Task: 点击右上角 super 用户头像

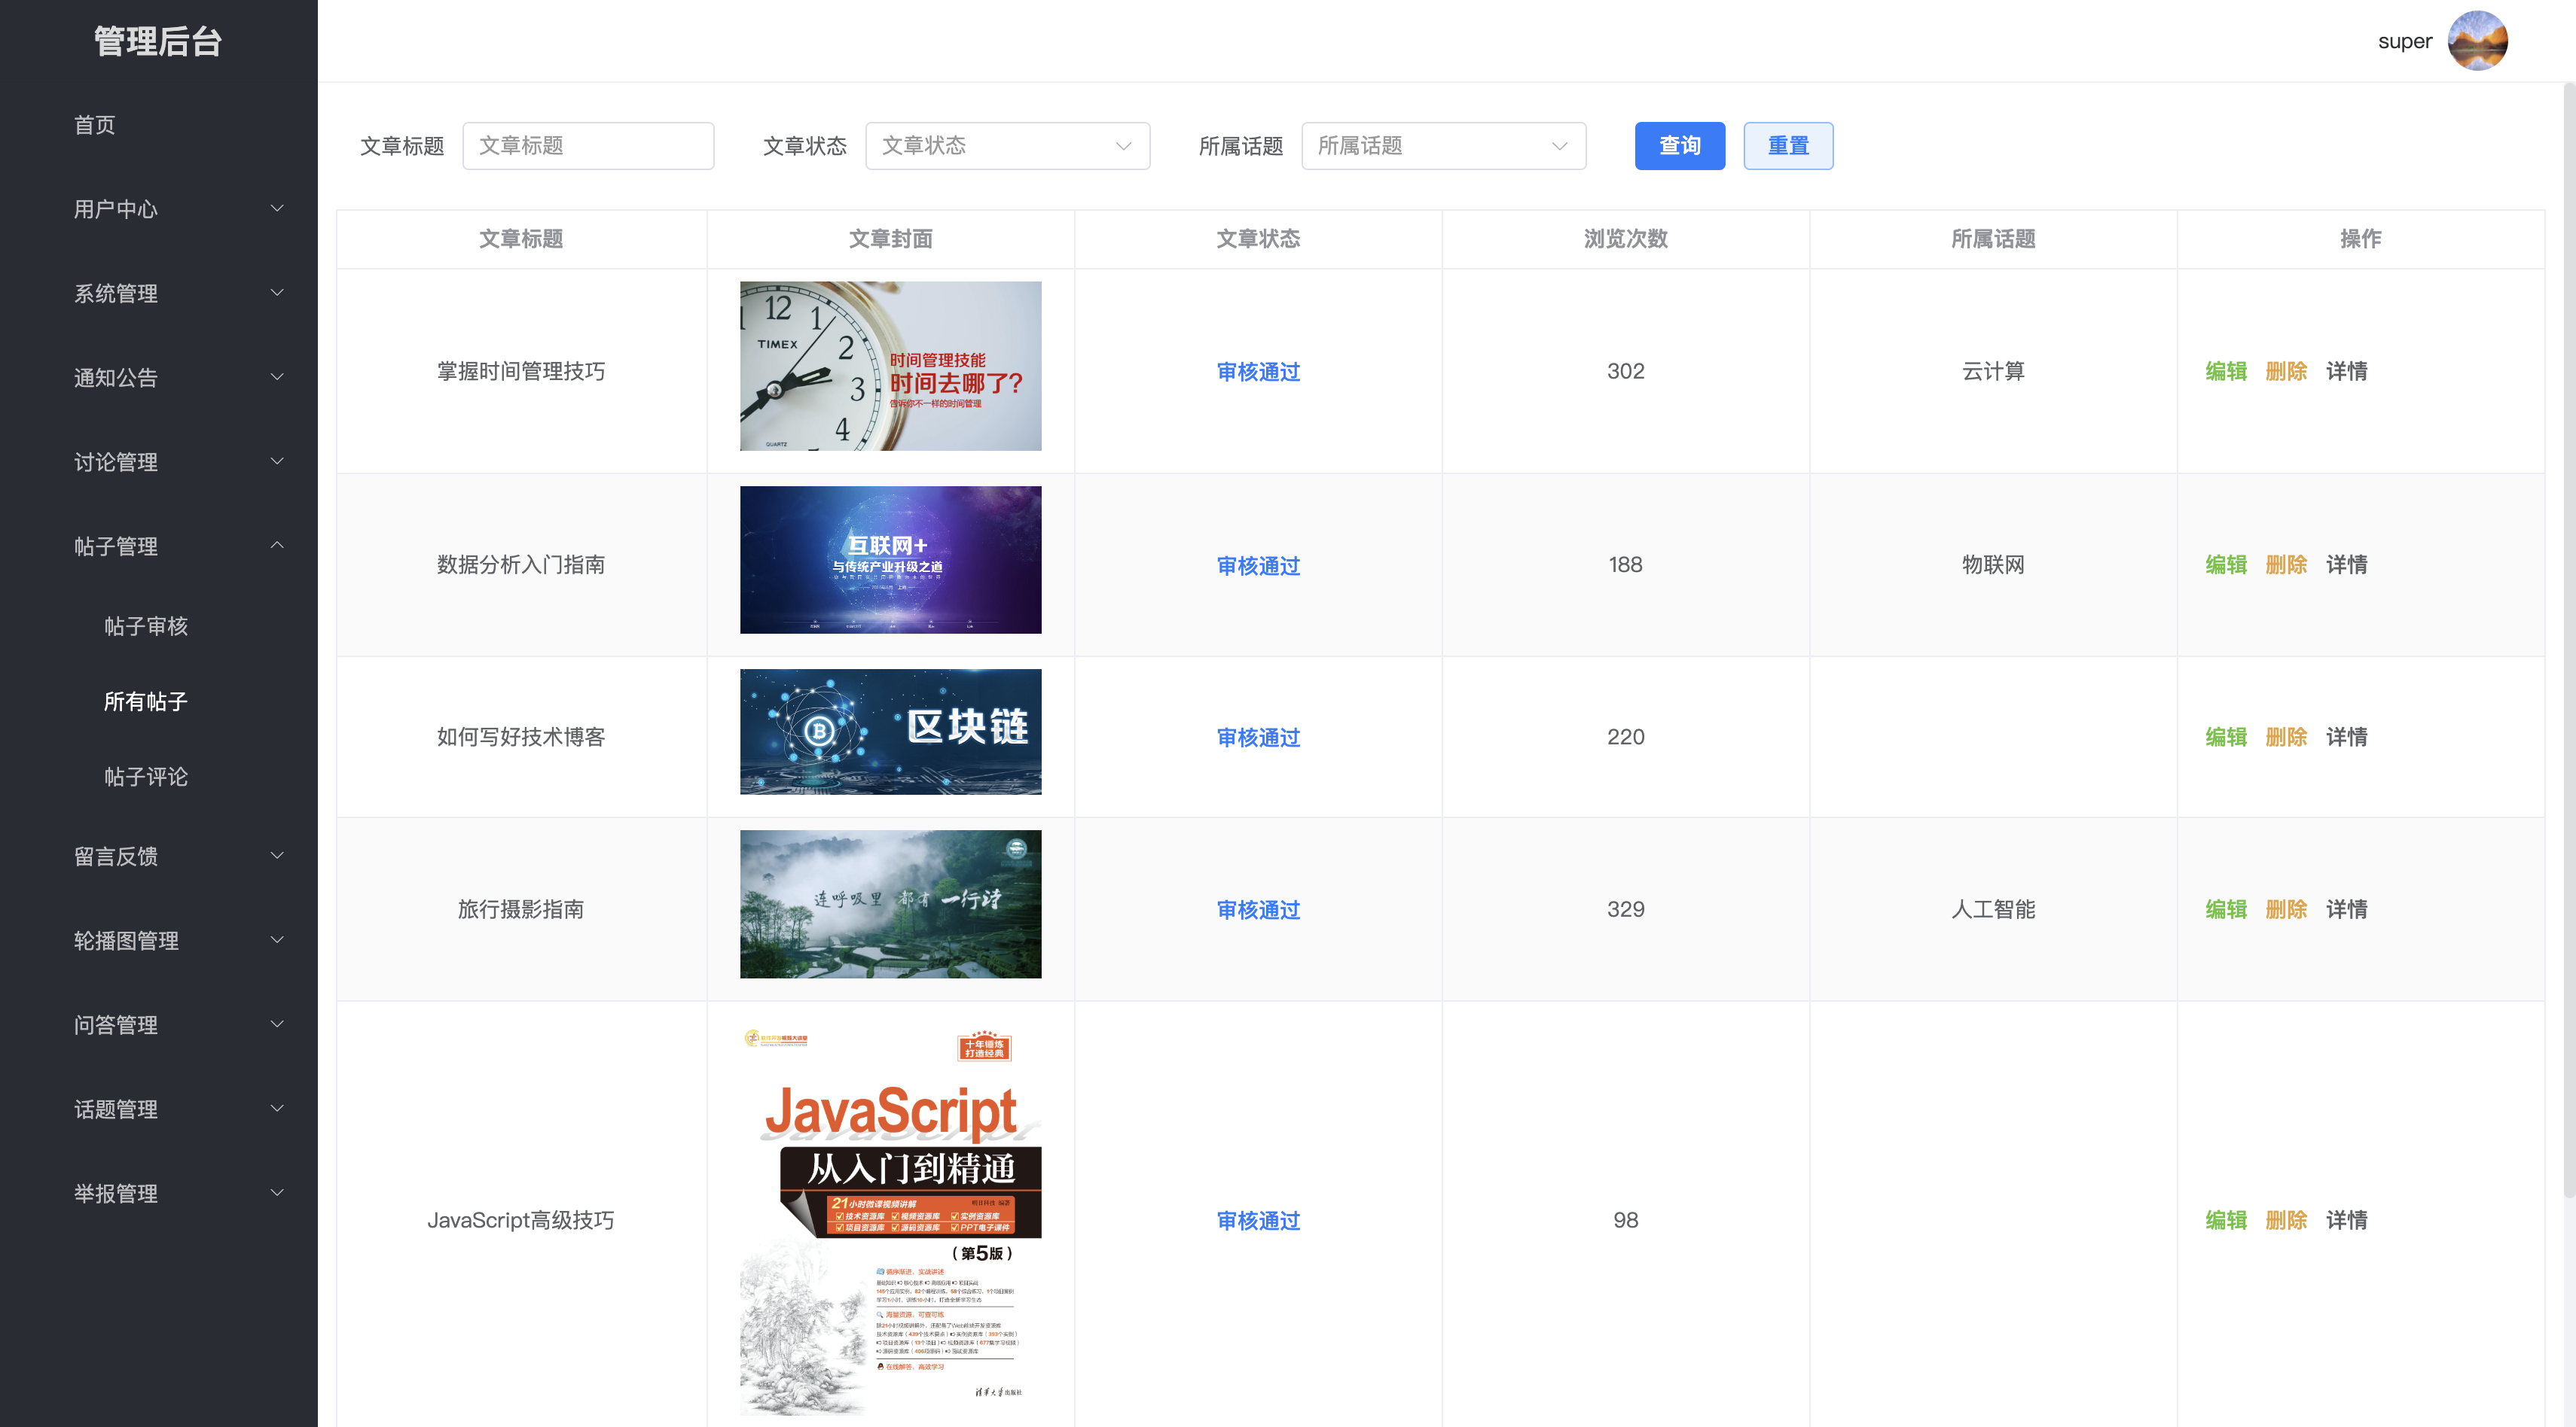Action: pyautogui.click(x=2478, y=40)
